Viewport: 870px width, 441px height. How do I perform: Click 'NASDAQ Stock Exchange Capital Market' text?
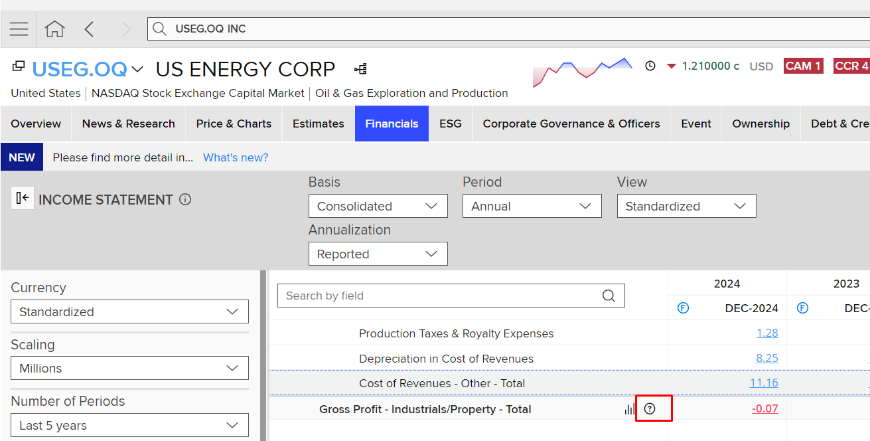click(198, 93)
